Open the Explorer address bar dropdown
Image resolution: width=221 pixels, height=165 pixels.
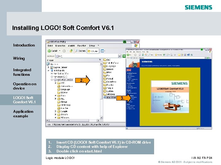coord(120,56)
